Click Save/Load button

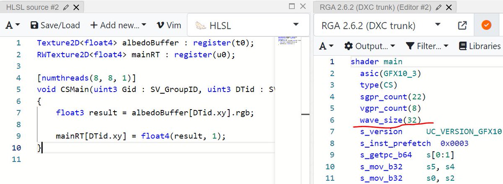(x=55, y=25)
